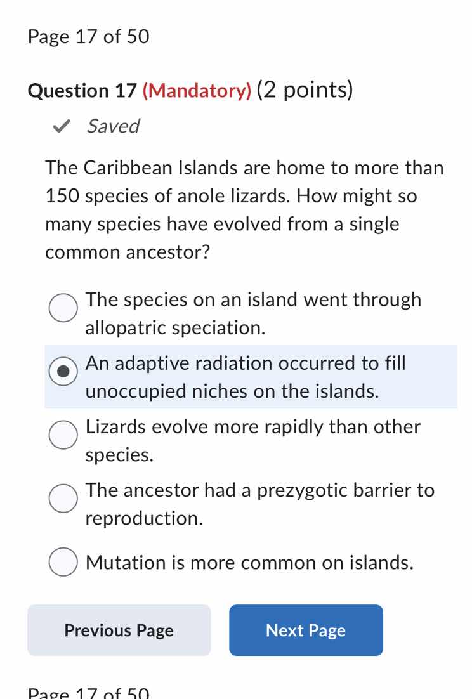Select the mutation is more common answer
472x699 pixels.
[63, 561]
